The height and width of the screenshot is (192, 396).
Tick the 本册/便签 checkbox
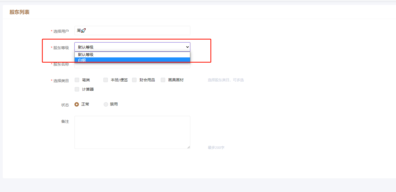pos(106,80)
